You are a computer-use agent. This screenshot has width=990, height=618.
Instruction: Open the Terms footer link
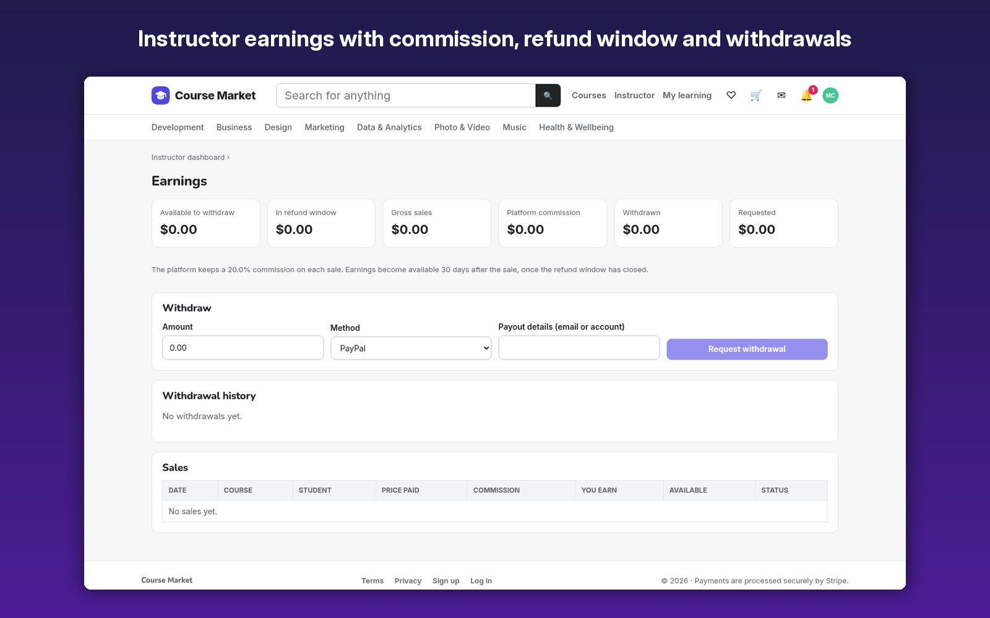[372, 581]
